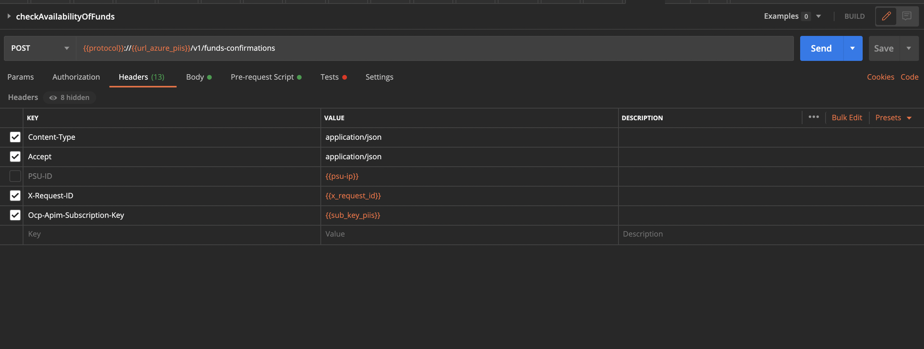Expand the checkAvailabilityOfFunds request name arrow
This screenshot has width=924, height=349.
pos(9,16)
